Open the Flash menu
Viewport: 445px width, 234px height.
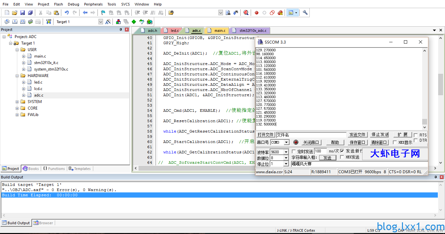pyautogui.click(x=59, y=4)
